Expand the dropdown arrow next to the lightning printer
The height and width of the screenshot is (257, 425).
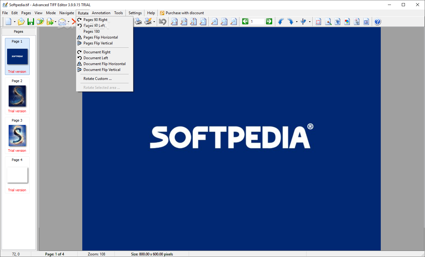click(x=154, y=22)
